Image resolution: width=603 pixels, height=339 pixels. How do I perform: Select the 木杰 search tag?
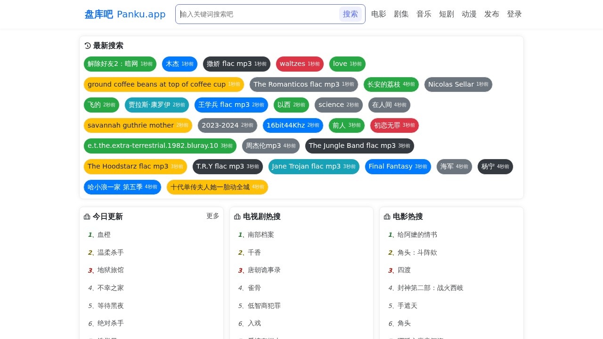click(179, 64)
